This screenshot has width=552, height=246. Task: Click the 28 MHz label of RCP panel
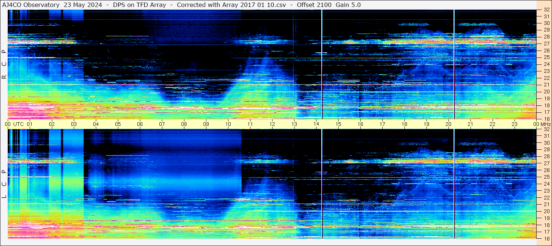[546, 37]
